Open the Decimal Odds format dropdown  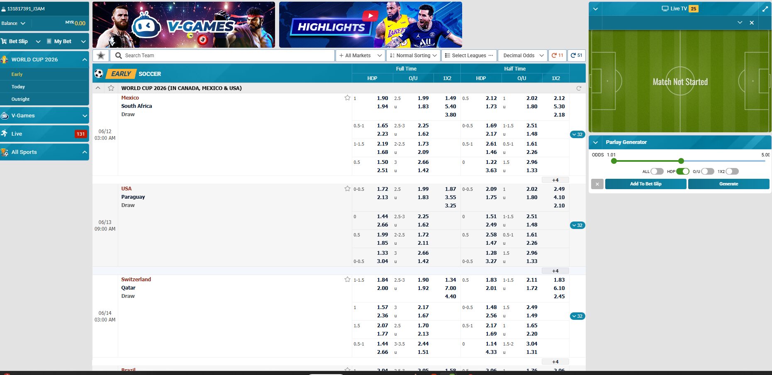tap(523, 56)
